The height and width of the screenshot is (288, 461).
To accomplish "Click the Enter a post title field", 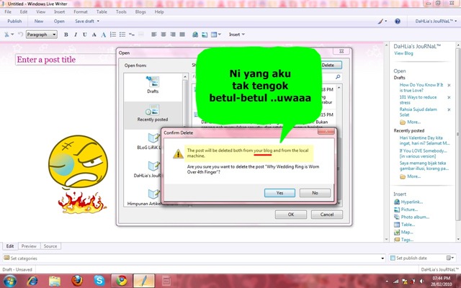I will point(66,60).
